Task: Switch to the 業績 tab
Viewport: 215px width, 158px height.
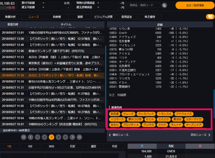Action: 80,17
